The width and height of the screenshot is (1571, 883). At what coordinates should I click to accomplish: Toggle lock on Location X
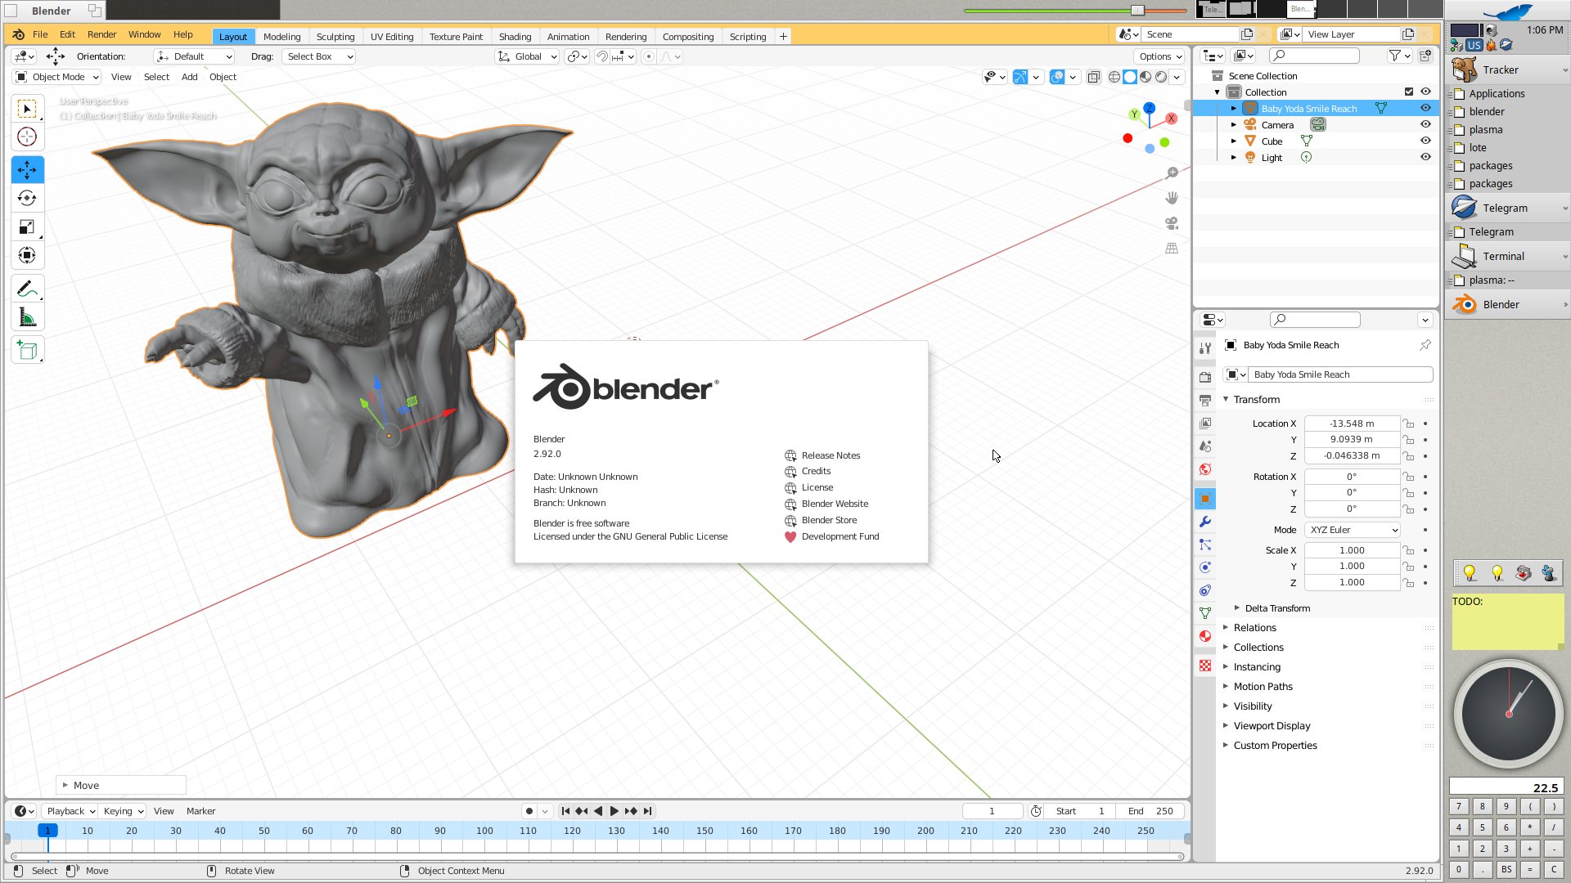1408,424
